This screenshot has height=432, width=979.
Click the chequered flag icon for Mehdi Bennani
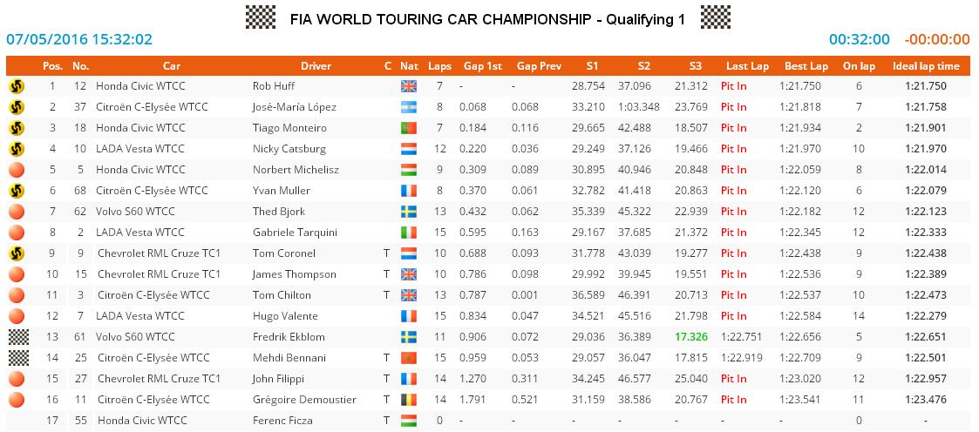16,358
